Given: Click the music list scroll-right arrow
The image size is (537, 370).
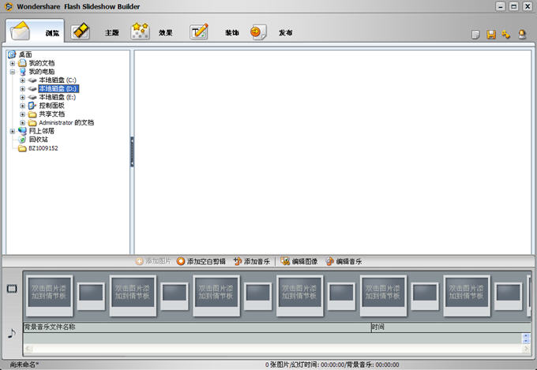Looking at the screenshot, I should 526,349.
